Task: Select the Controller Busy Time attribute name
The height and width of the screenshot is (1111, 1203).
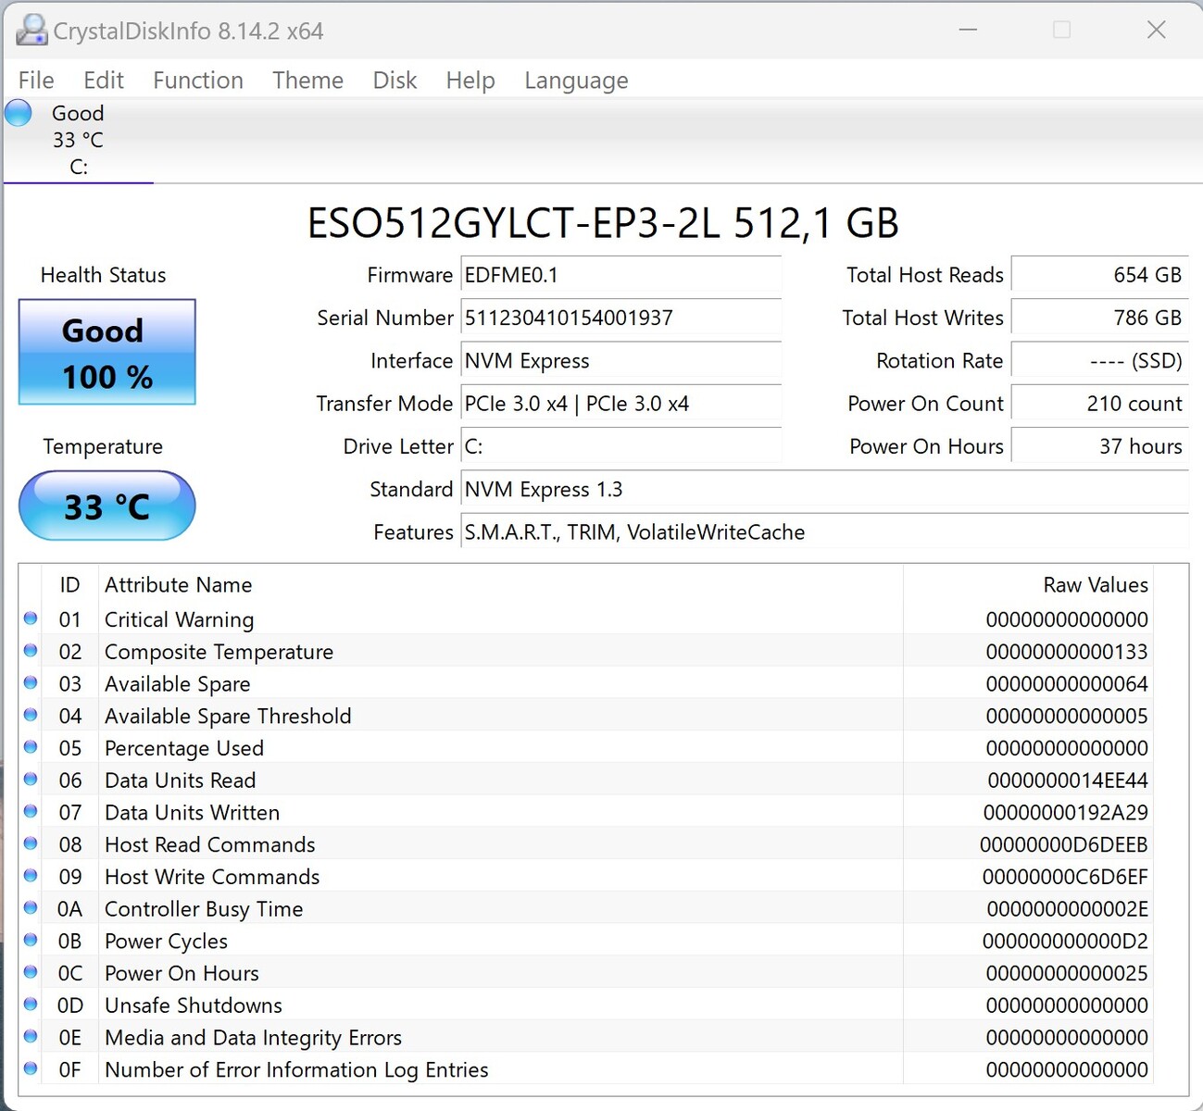Action: 204,909
